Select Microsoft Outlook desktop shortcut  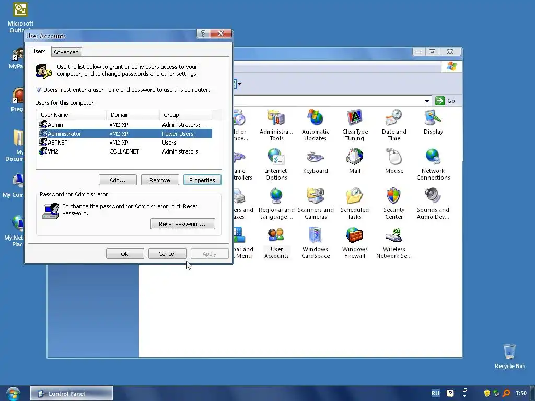pos(20,18)
